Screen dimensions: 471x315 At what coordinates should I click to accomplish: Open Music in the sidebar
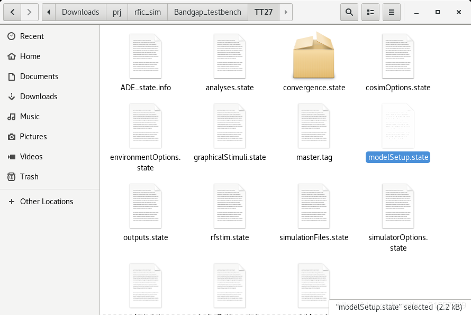click(50, 117)
